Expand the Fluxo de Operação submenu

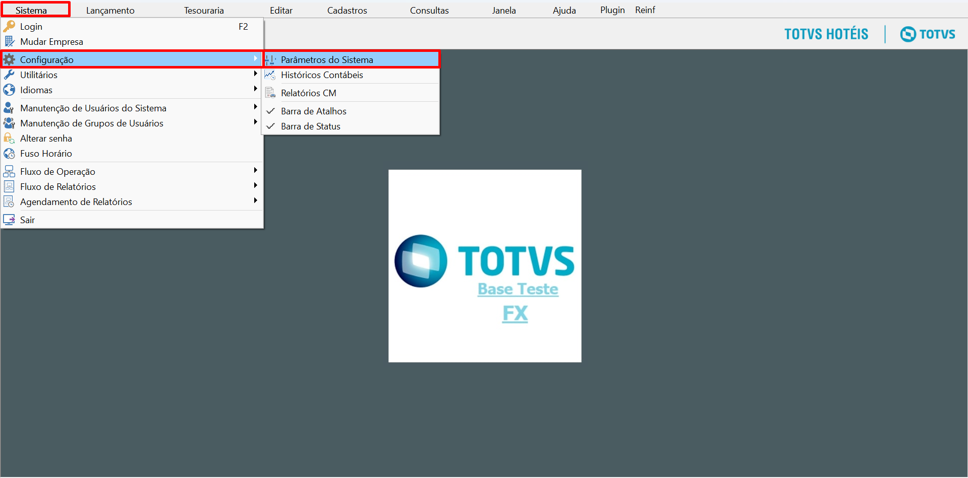pos(256,170)
